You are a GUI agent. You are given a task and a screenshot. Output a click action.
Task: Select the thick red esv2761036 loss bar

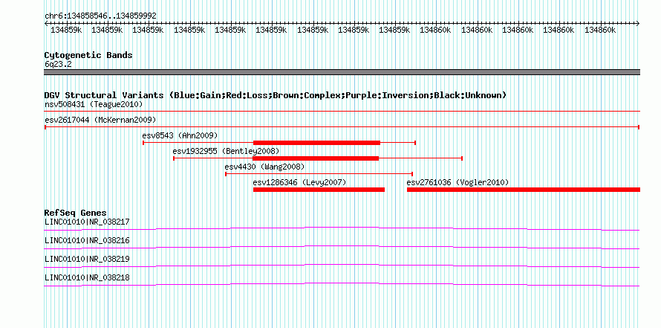pos(524,190)
